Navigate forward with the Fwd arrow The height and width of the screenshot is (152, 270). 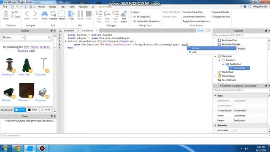point(35,14)
